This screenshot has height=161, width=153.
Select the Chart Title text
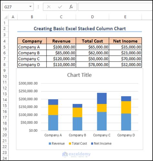[79, 75]
